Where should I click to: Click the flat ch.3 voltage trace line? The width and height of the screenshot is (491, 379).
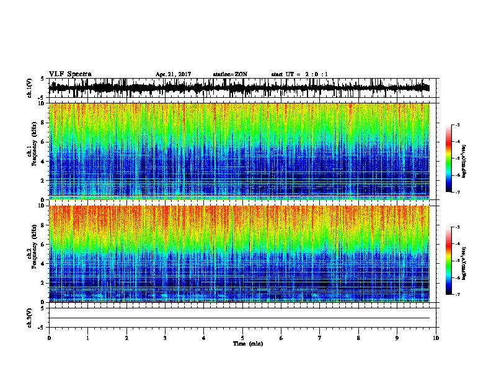(239, 318)
